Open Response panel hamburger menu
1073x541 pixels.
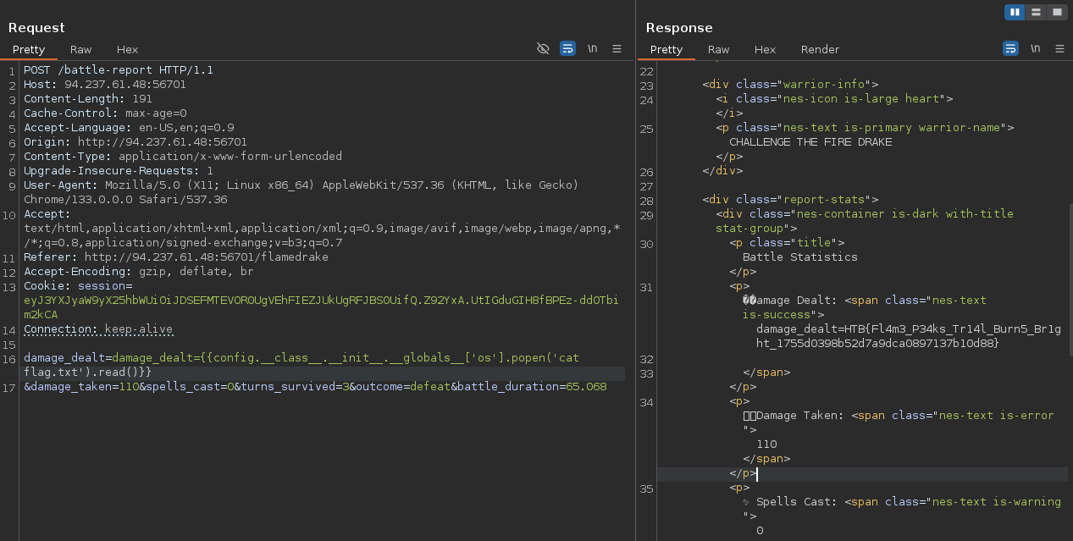(x=1059, y=48)
